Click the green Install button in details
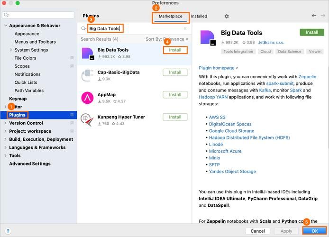The image size is (329, 237). [x=312, y=32]
